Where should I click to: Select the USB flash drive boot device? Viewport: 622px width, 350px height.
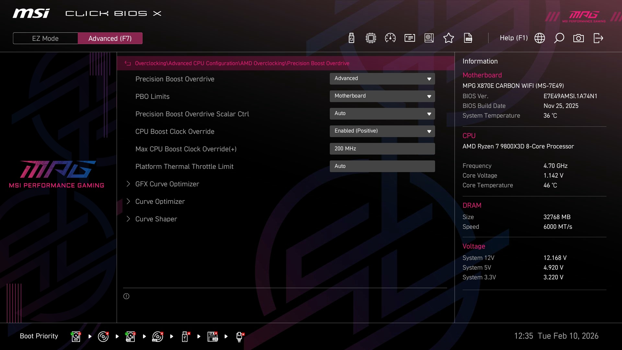pyautogui.click(x=185, y=336)
